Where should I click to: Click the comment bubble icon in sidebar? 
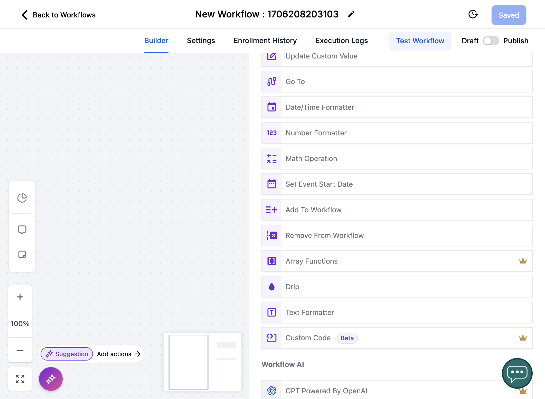pyautogui.click(x=22, y=230)
